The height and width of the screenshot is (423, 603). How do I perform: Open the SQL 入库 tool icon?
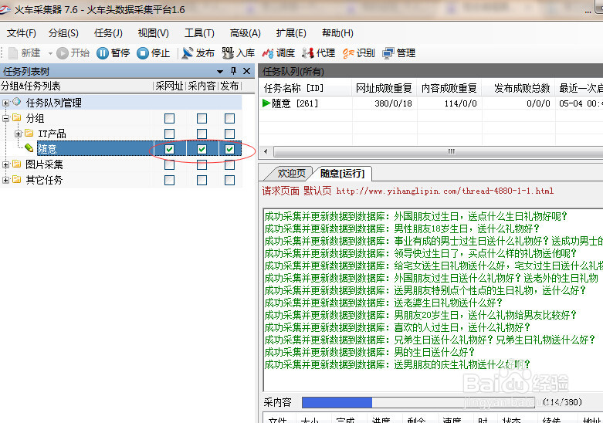228,53
